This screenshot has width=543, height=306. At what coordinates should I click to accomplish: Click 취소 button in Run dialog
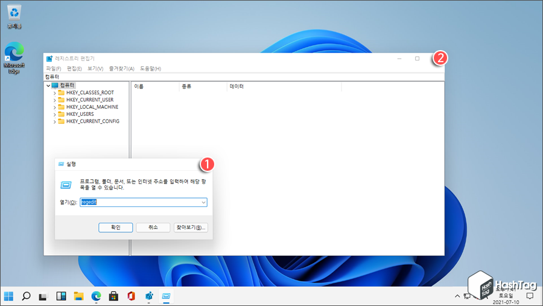pos(153,228)
